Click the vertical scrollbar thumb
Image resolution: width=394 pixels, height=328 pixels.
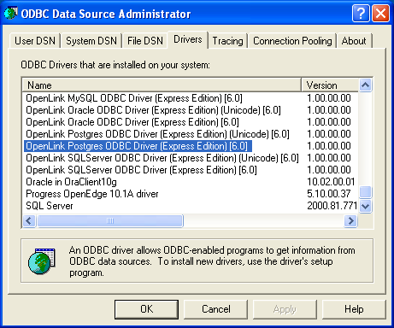click(365, 192)
